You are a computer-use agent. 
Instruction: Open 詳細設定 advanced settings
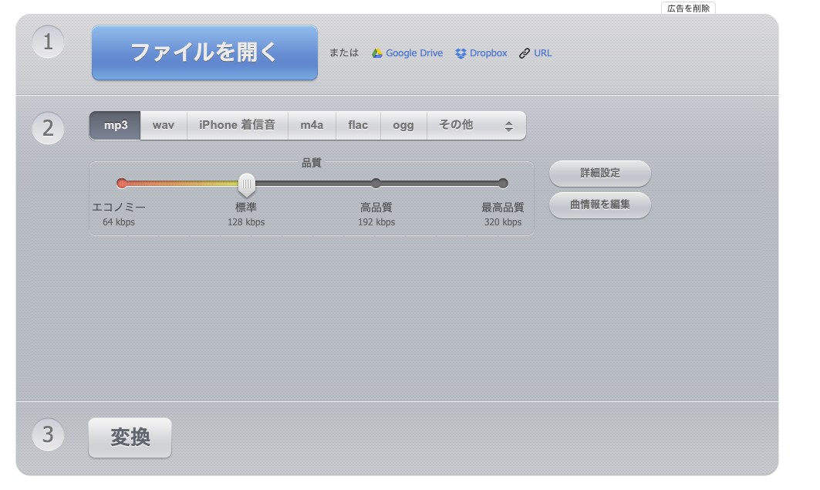tap(600, 173)
